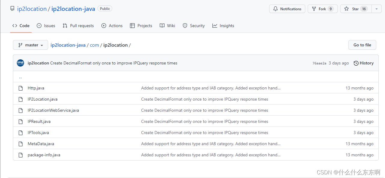The image size is (385, 178).
Task: Click '13 months ago' in the Http.java row
Action: pos(359,88)
